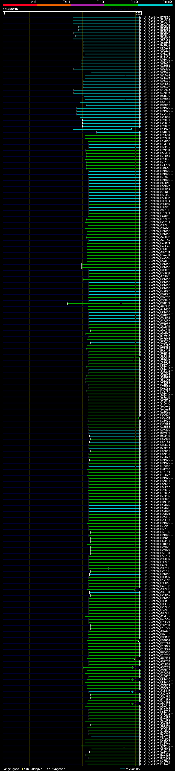The height and width of the screenshot is (771, 175).
Task: Open hit UniRef100_Q93VC9
Action: click(x=157, y=39)
